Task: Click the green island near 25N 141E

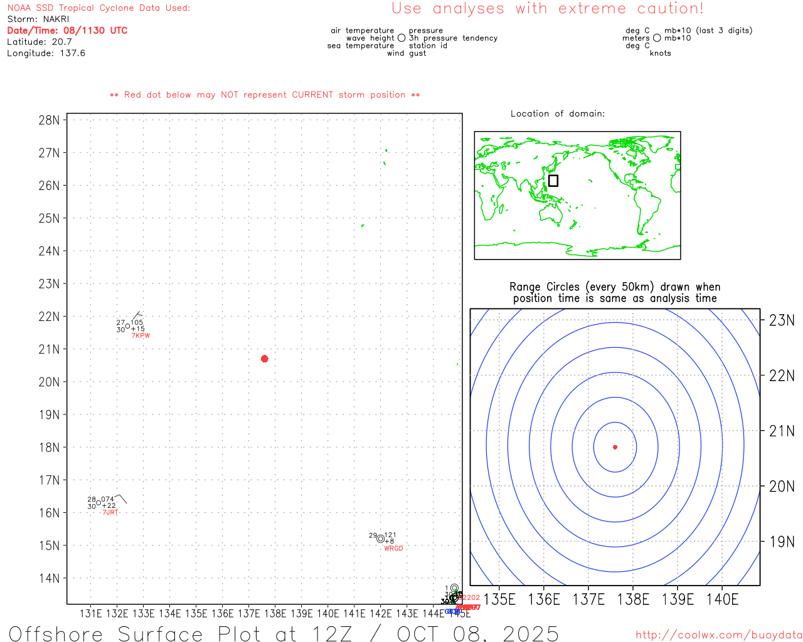Action: click(x=363, y=226)
